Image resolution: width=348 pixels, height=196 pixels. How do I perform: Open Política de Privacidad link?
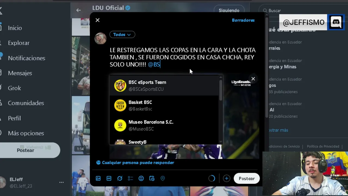pyautogui.click(x=323, y=146)
